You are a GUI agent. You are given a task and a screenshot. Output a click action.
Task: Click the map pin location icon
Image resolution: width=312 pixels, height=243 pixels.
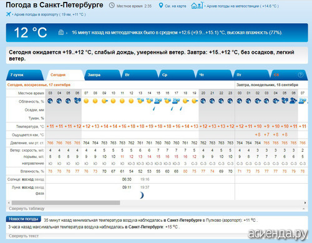click(160, 6)
